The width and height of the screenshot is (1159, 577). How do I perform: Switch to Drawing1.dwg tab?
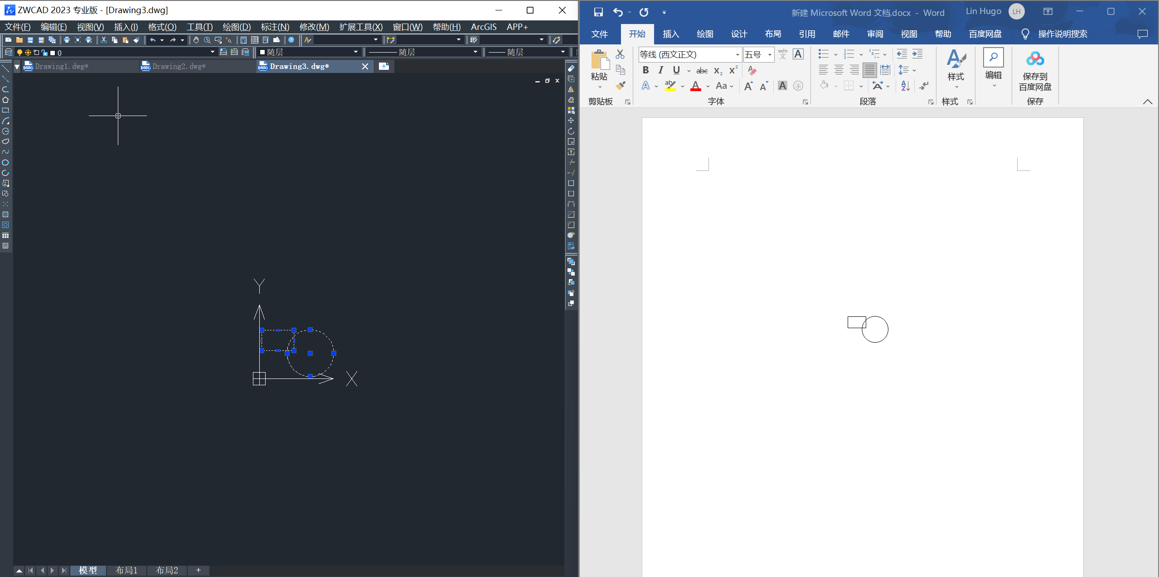pos(62,66)
